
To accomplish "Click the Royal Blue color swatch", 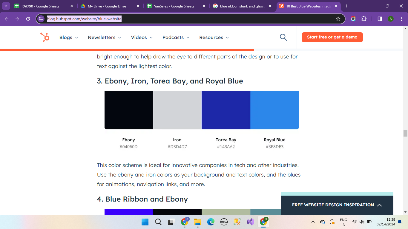I will point(274,110).
